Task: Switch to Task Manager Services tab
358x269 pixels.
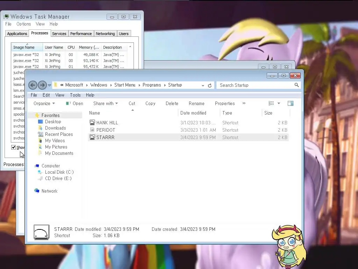Action: coord(59,34)
